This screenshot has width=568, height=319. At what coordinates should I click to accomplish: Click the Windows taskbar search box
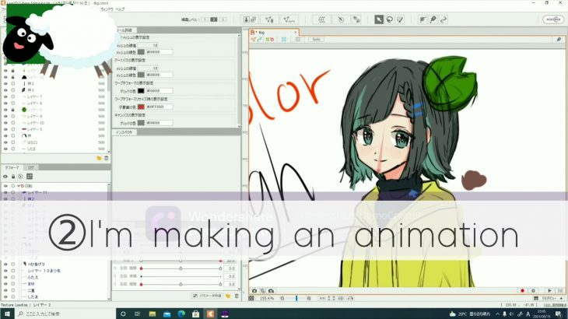[x=65, y=314]
